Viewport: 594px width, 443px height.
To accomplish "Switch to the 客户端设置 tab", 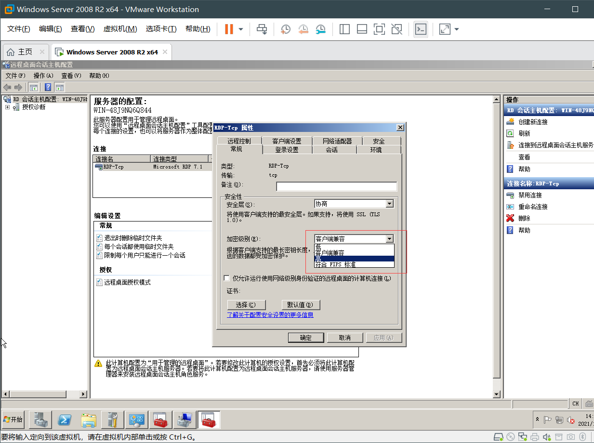I will click(x=287, y=141).
